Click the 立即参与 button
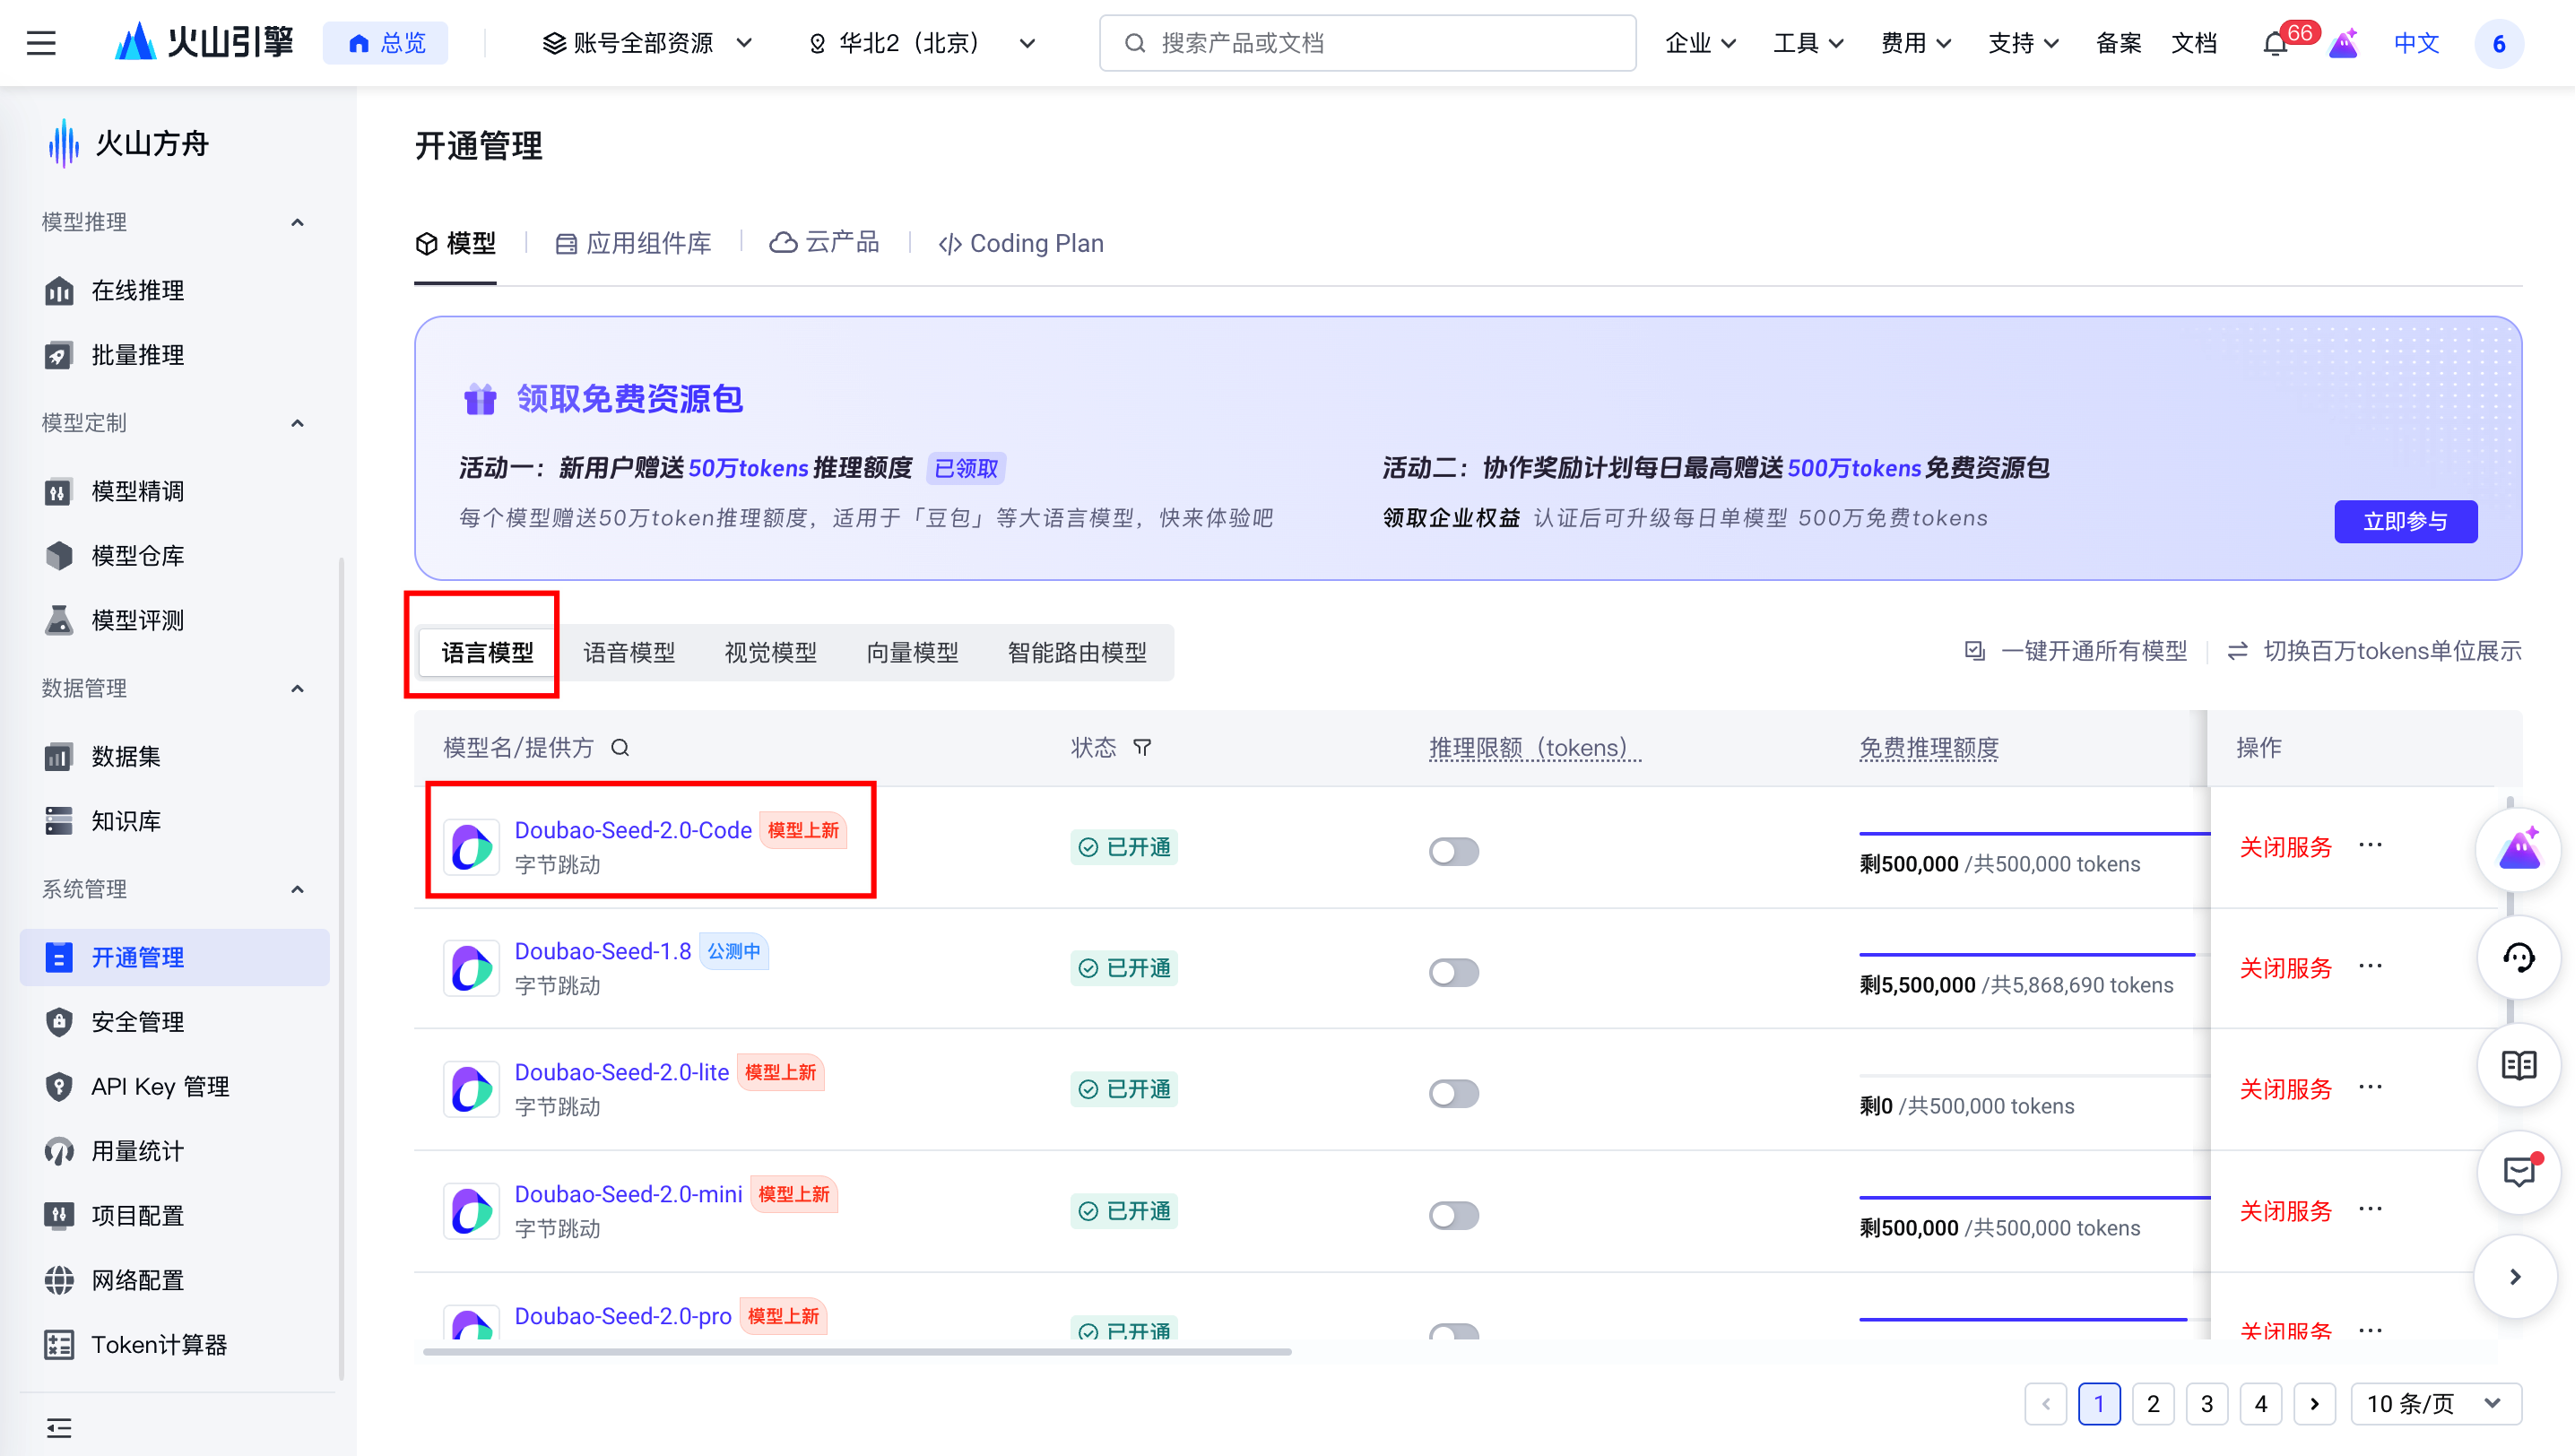 pyautogui.click(x=2405, y=521)
